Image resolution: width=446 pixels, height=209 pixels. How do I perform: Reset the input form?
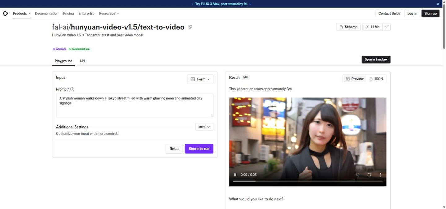[174, 149]
